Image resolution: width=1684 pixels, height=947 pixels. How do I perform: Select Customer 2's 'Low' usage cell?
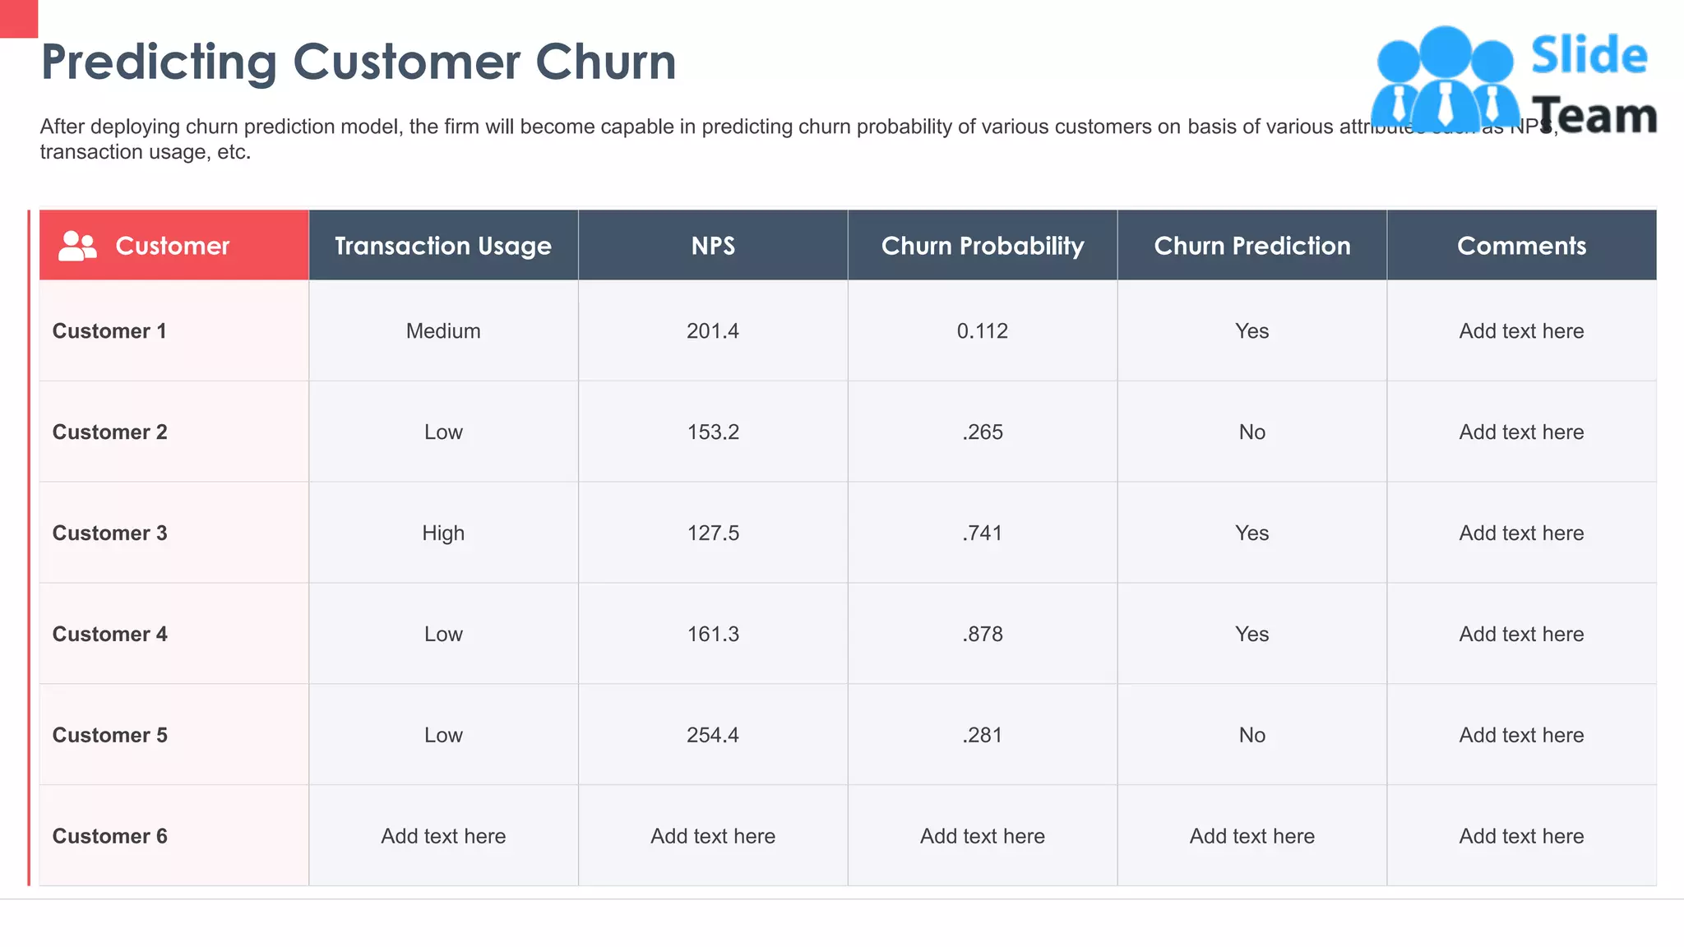tap(443, 432)
